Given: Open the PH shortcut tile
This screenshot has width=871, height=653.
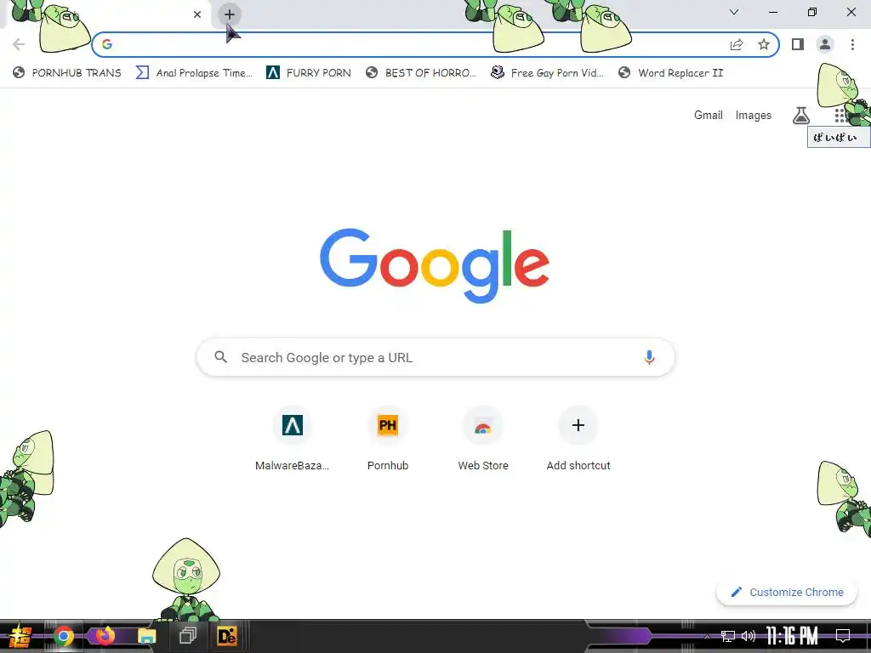Looking at the screenshot, I should click(388, 440).
